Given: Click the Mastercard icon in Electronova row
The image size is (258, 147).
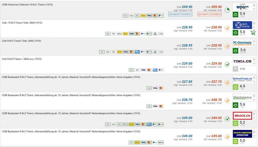Looking at the screenshot, I should (x=161, y=106).
